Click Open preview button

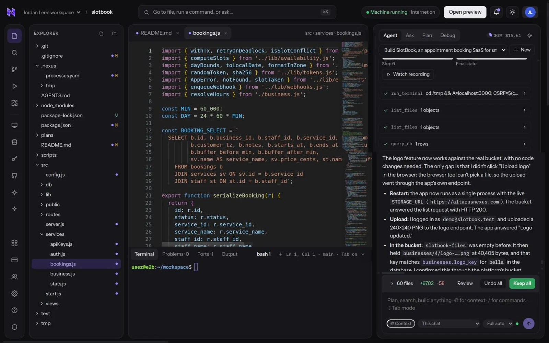[465, 12]
